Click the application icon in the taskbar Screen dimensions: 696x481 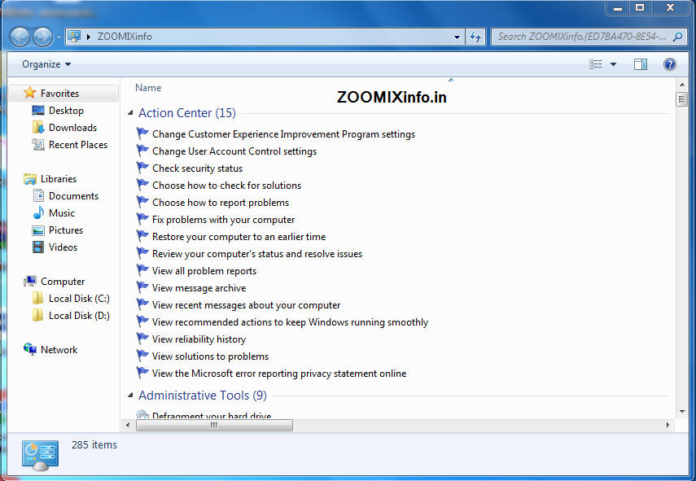(x=39, y=453)
